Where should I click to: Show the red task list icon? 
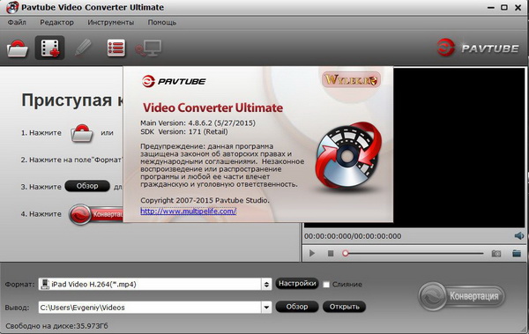coord(116,48)
